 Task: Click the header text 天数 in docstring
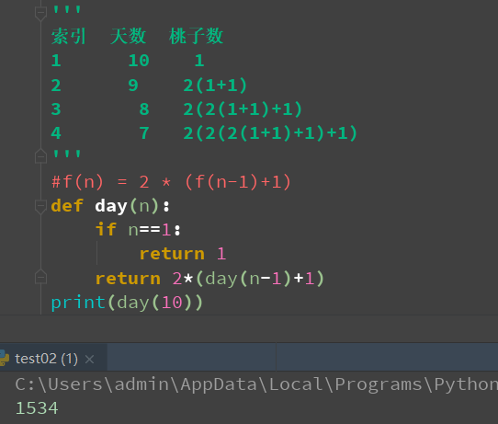(x=128, y=36)
